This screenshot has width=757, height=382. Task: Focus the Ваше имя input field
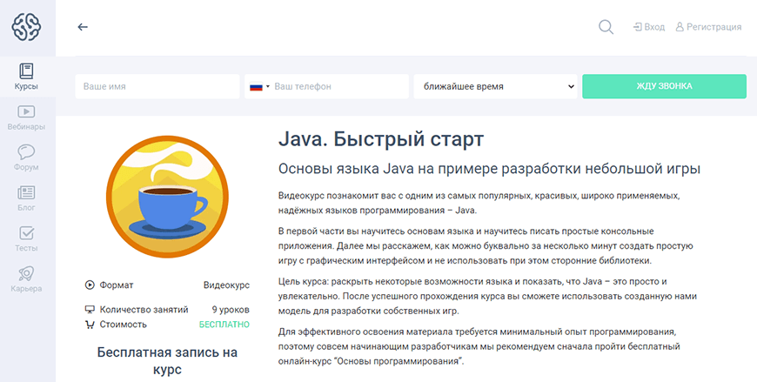[157, 87]
